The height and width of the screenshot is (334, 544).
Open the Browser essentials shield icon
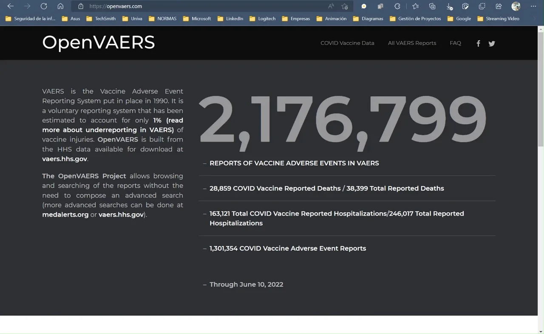pos(465,6)
